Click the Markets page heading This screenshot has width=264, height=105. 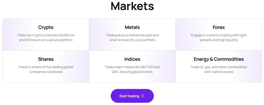(x=132, y=6)
